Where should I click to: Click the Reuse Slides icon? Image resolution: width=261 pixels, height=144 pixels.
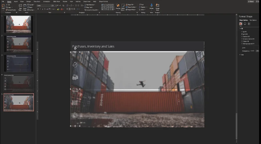click(25, 7)
